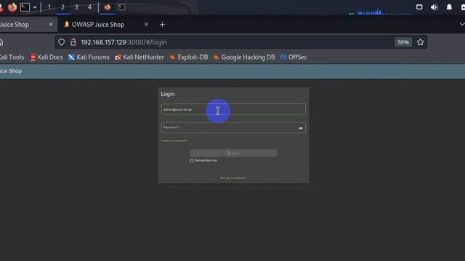
Task: Open a new browser tab
Action: pos(162,25)
